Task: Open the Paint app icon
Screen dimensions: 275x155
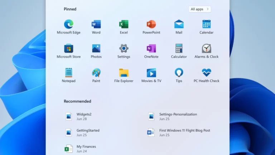Action: (x=96, y=75)
